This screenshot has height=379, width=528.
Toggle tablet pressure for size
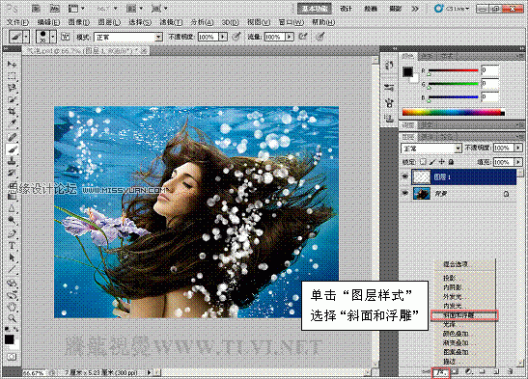[x=320, y=37]
